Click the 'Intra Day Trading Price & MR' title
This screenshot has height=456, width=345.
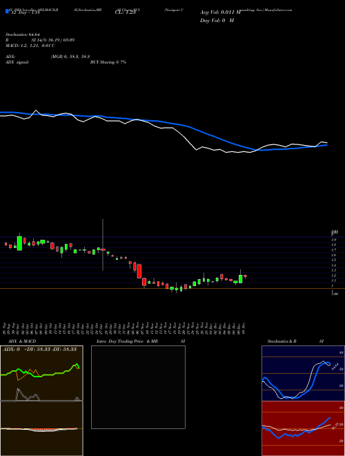coord(127,341)
